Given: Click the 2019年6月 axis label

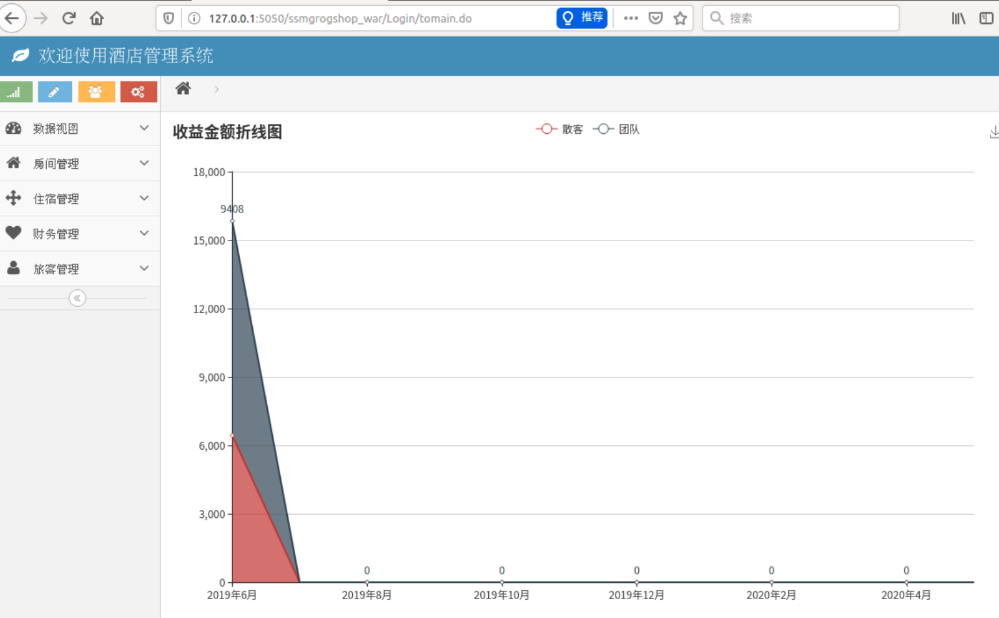Looking at the screenshot, I should tap(232, 595).
